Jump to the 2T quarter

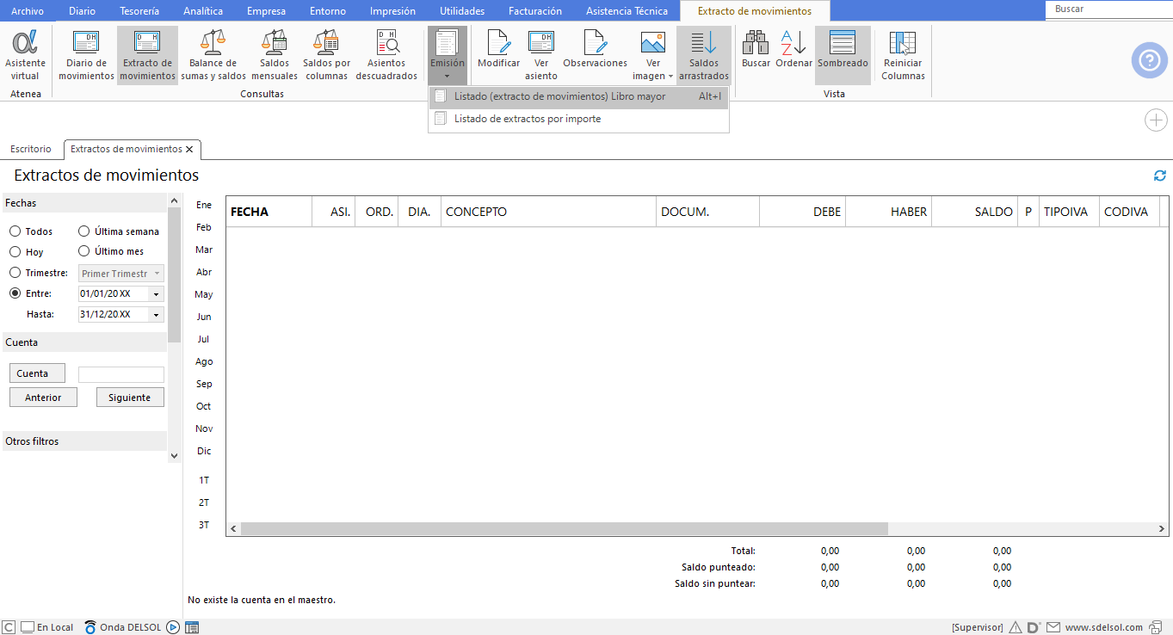click(204, 502)
